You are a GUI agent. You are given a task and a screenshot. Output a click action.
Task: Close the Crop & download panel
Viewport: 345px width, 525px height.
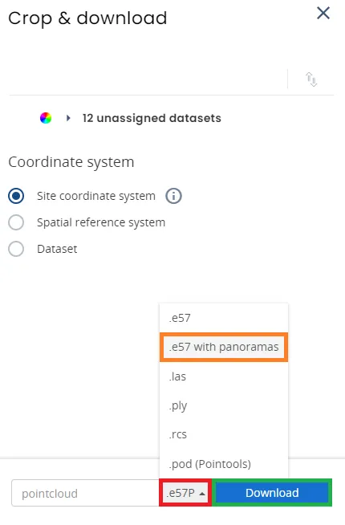pyautogui.click(x=323, y=14)
